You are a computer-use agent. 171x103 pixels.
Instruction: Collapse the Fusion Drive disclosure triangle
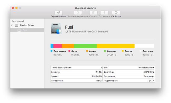tap(12, 25)
